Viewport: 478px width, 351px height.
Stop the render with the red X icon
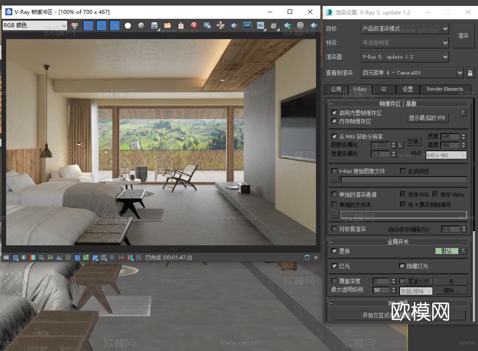point(193,26)
